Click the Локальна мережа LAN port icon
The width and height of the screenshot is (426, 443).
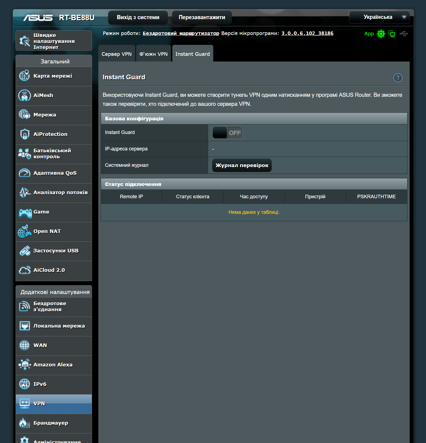click(x=25, y=326)
